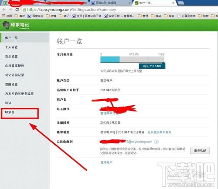This screenshot has width=218, height=189.
Task: Click the blue used portion of usage bar
Action: 110,60
